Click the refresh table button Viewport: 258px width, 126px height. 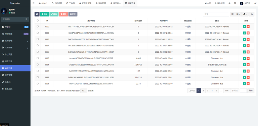[x=37, y=14]
